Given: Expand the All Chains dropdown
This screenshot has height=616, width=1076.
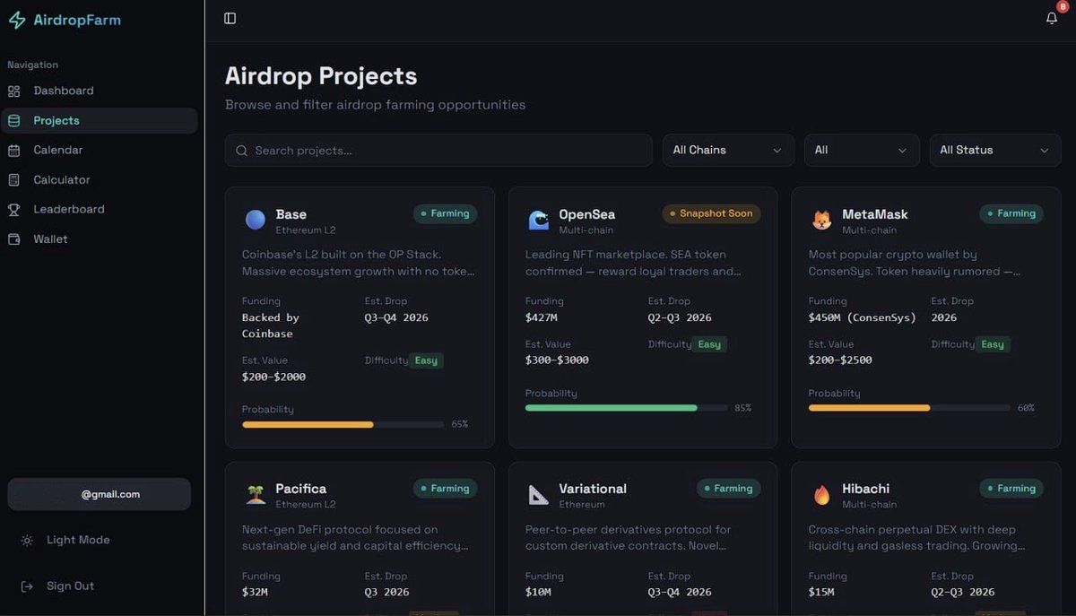Looking at the screenshot, I should pyautogui.click(x=728, y=150).
